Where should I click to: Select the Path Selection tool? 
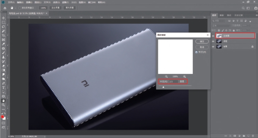(x=3, y=92)
